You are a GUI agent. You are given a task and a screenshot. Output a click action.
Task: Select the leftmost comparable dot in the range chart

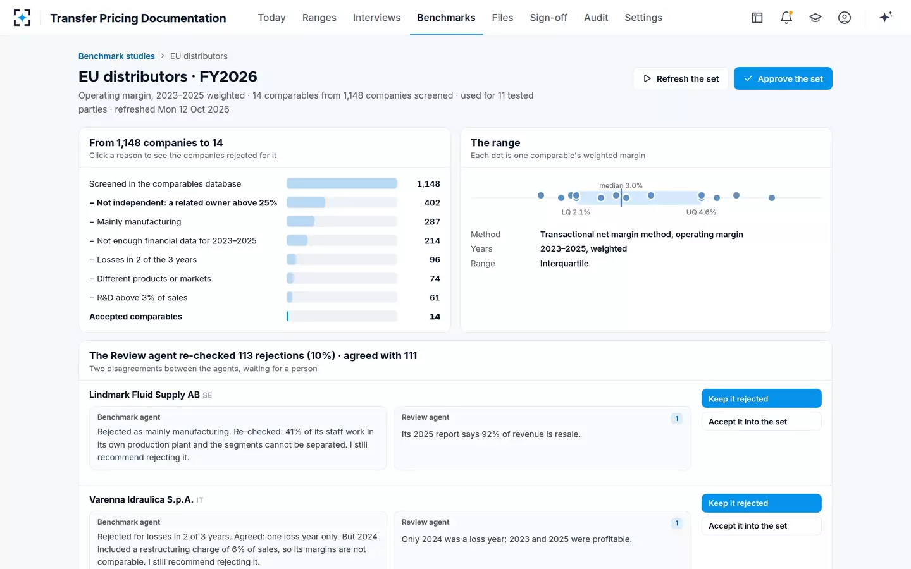[541, 195]
